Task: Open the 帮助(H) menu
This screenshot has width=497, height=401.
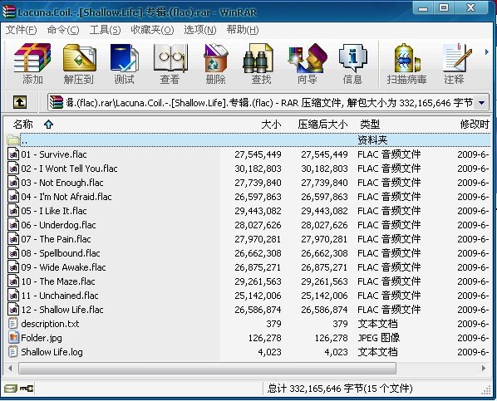Action: (x=242, y=30)
